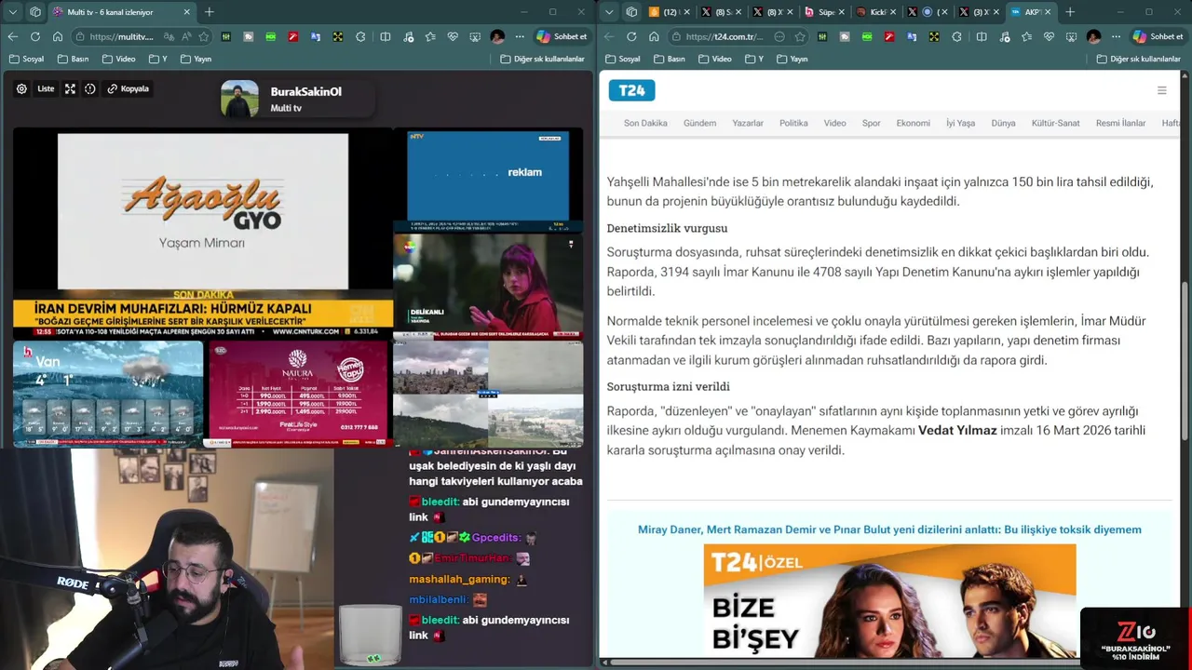Image resolution: width=1192 pixels, height=670 pixels.
Task: Open the left browser three-dots menu
Action: pyautogui.click(x=520, y=36)
